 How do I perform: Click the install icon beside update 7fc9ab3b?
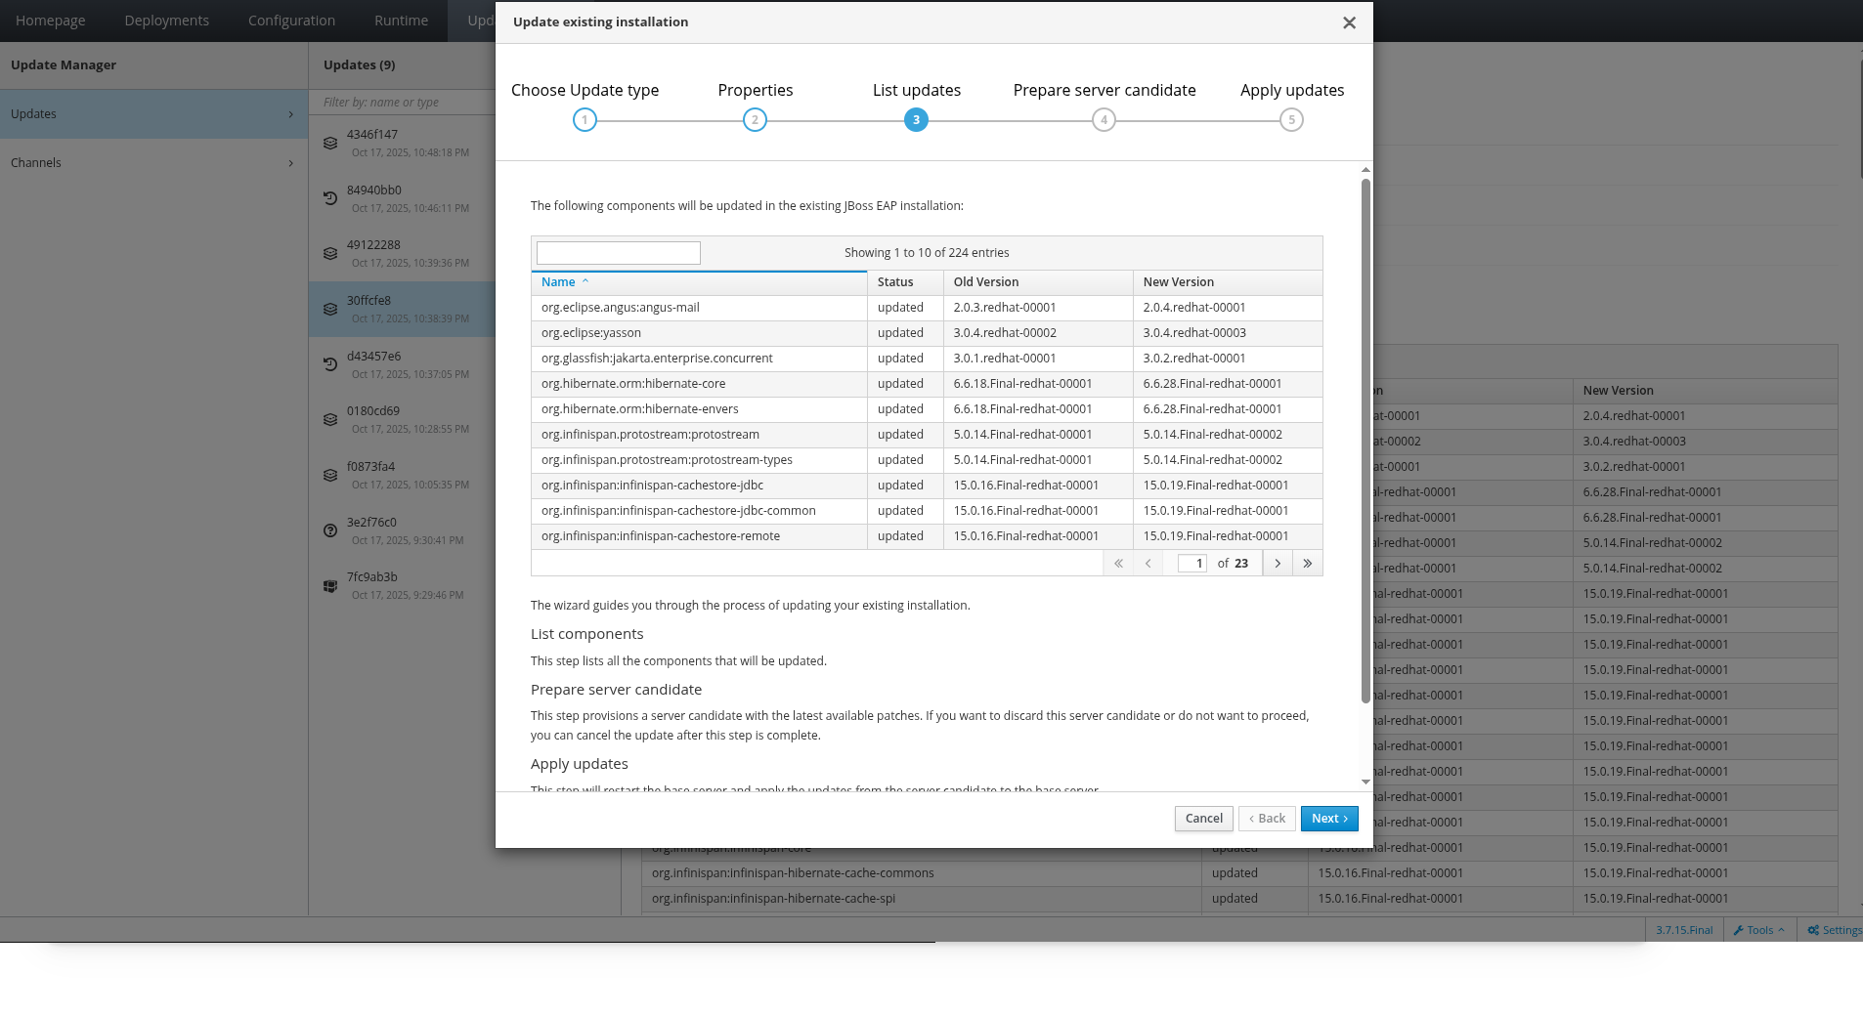click(x=330, y=586)
